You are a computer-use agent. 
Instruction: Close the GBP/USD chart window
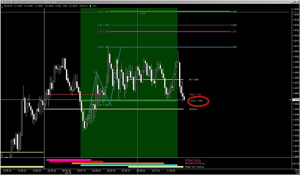pyautogui.click(x=298, y=2)
